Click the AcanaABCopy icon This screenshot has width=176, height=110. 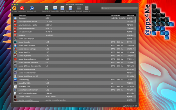pos(15,80)
